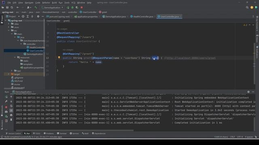Click the localhost:8080/users/greet link in comment
The image size is (259, 145).
[191, 58]
